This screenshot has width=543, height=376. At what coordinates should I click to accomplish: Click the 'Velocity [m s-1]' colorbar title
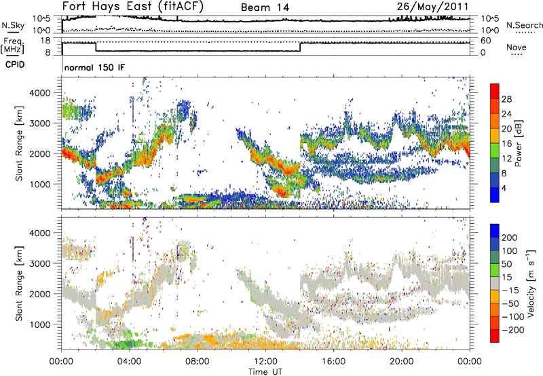tap(531, 283)
